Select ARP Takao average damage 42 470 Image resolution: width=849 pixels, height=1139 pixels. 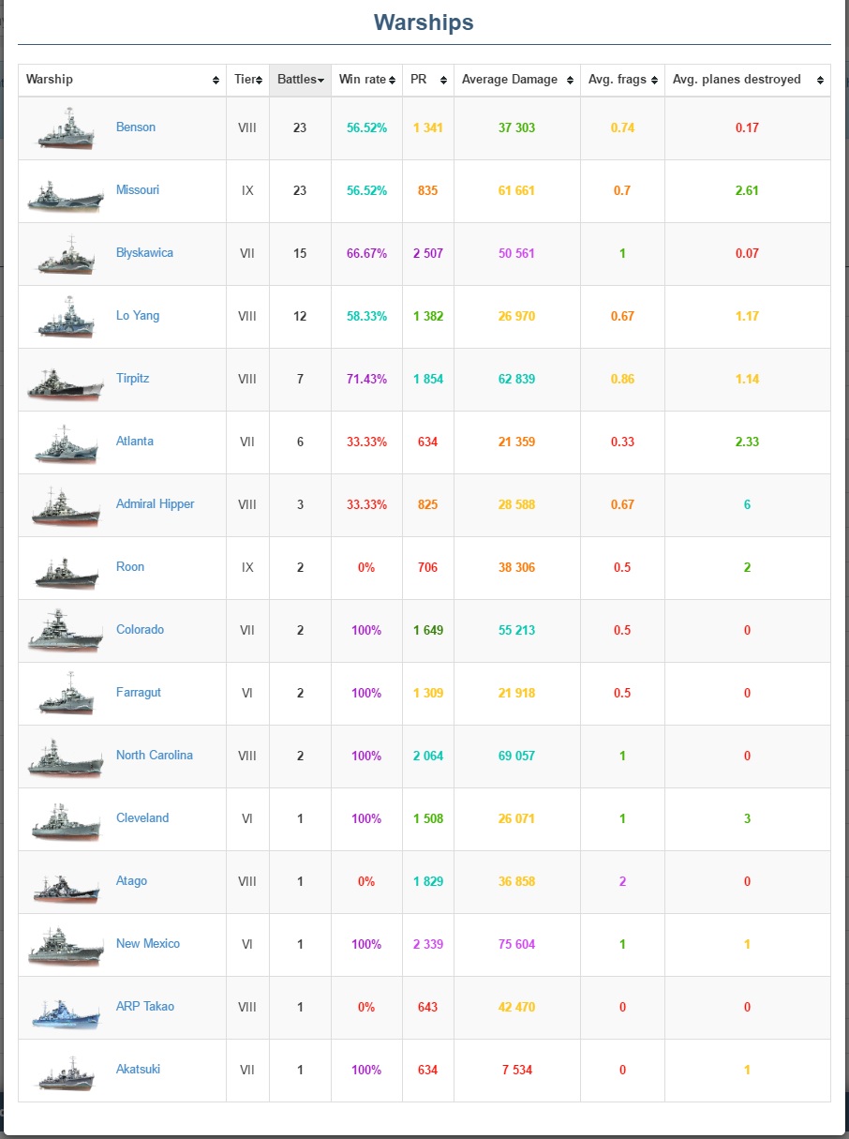click(x=517, y=1007)
